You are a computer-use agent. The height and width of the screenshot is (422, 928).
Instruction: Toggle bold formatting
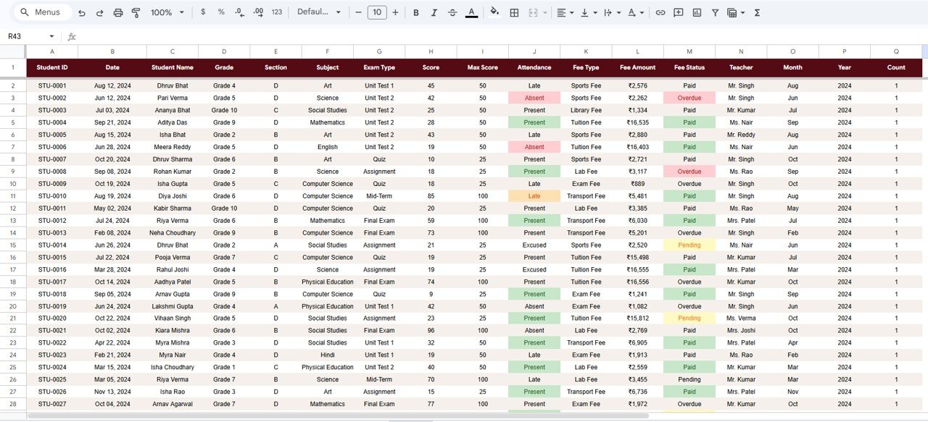click(x=416, y=12)
